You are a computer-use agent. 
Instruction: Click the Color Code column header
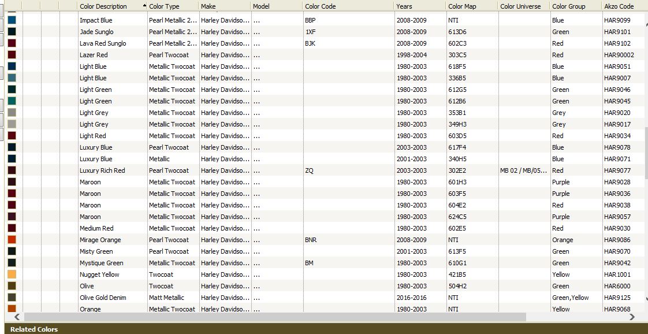click(348, 6)
